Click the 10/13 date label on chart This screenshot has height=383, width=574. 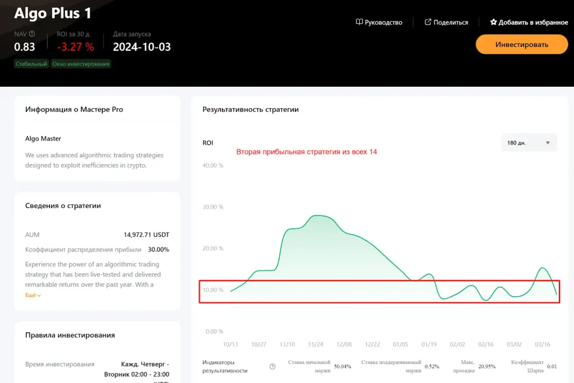(230, 344)
